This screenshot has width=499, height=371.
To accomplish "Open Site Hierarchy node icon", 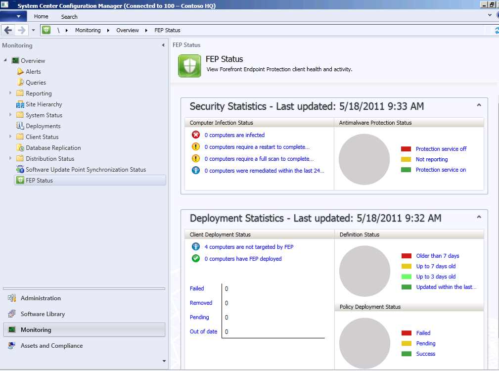I will click(20, 104).
